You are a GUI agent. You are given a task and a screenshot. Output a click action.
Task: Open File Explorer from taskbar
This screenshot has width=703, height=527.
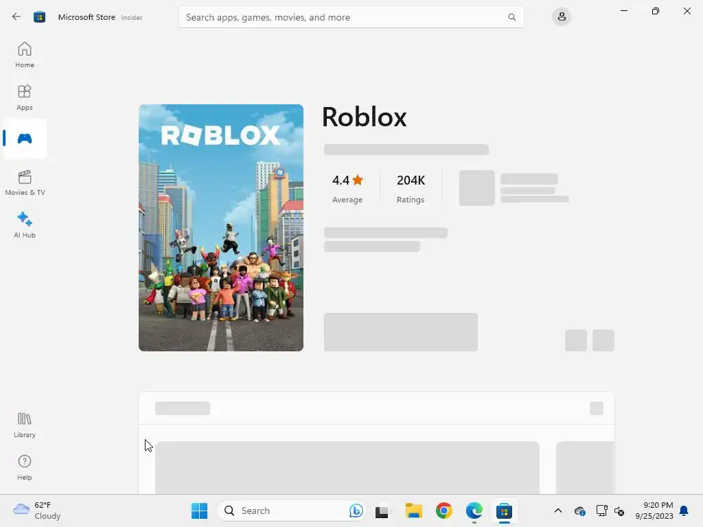(x=413, y=511)
